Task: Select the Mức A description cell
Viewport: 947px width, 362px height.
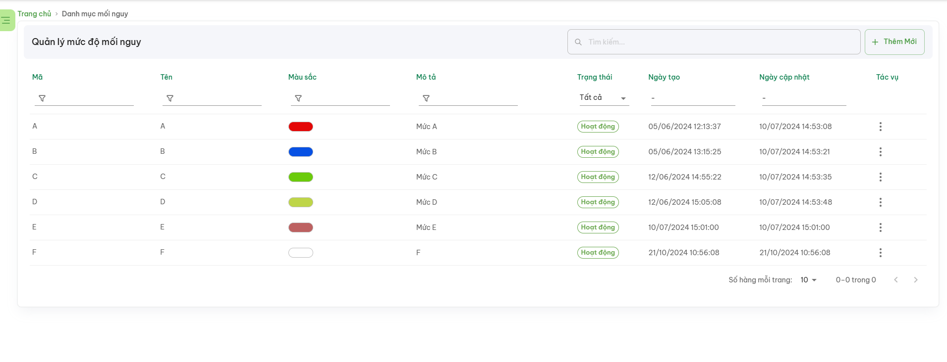Action: [x=427, y=127]
